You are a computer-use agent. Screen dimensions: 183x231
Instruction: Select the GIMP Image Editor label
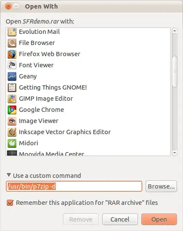click(x=46, y=99)
